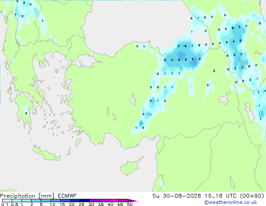
Task: Click the 0.5–1 mm legend color box
Action: tap(17, 201)
